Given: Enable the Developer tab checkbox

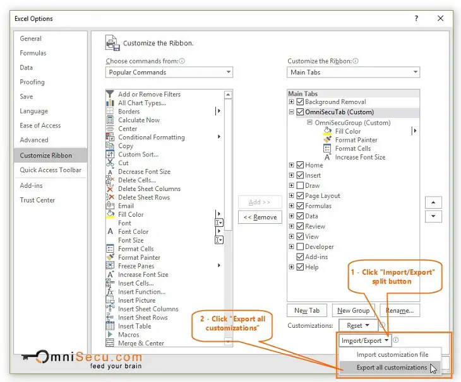Looking at the screenshot, I should click(300, 246).
